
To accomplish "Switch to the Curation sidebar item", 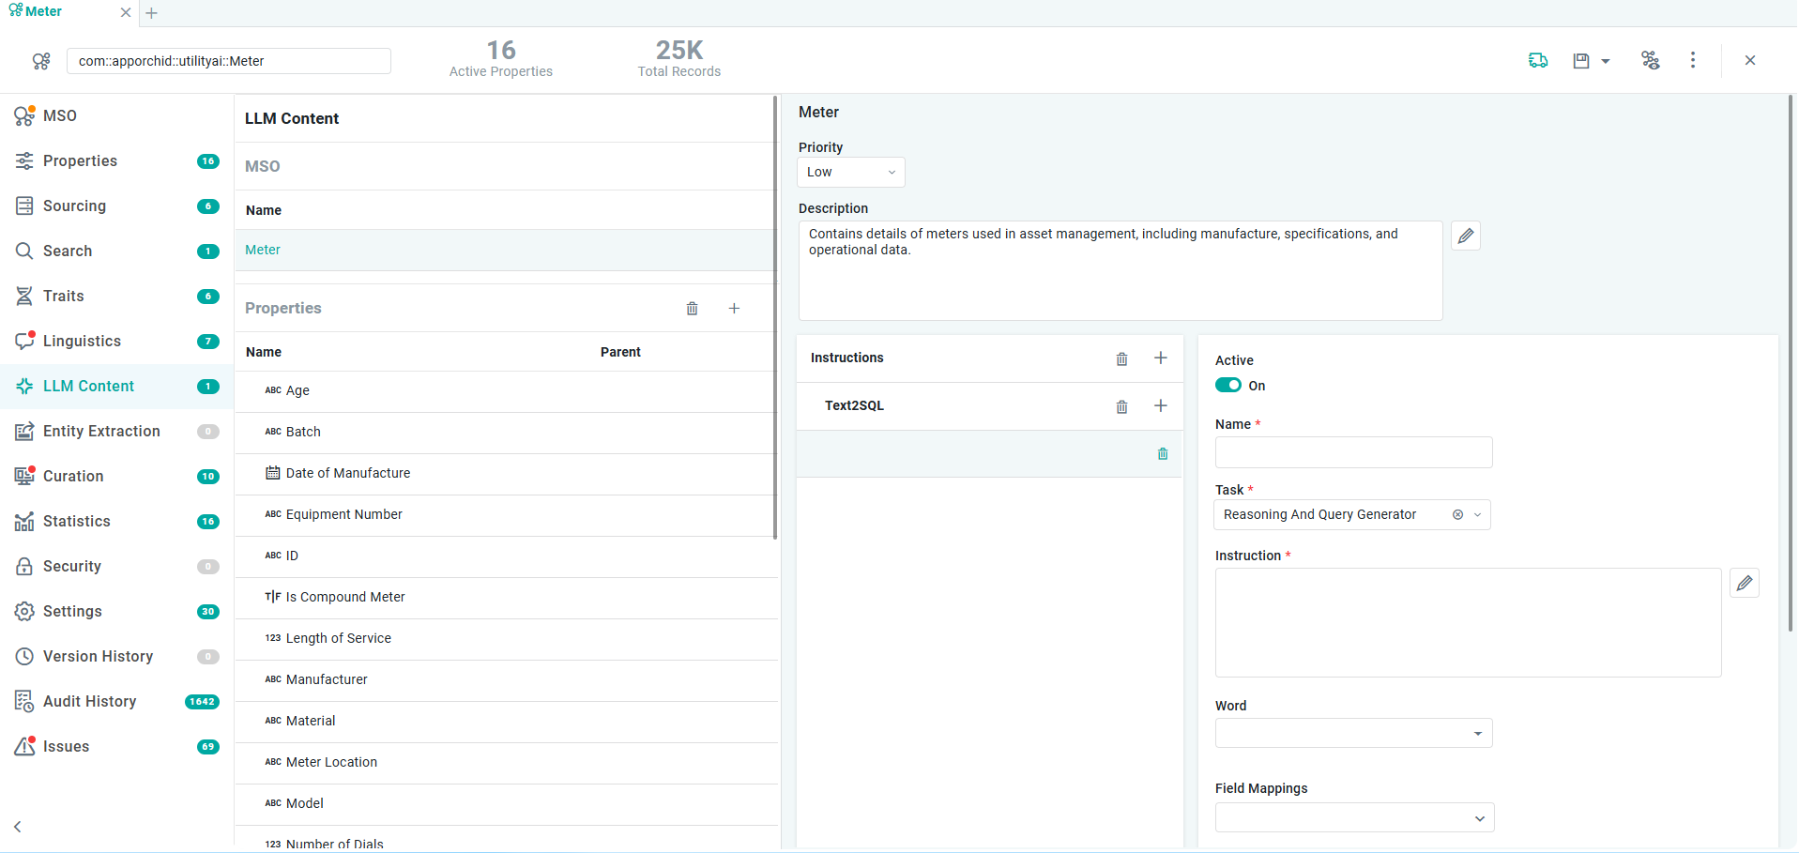I will click(x=73, y=477).
